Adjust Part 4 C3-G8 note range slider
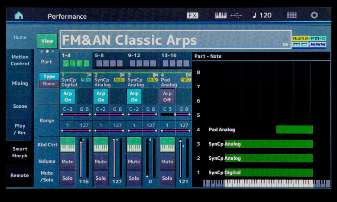 pos(176,115)
